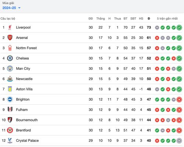The image size is (184, 147).
Task: Click the Man City club crest
Action: click(x=10, y=68)
